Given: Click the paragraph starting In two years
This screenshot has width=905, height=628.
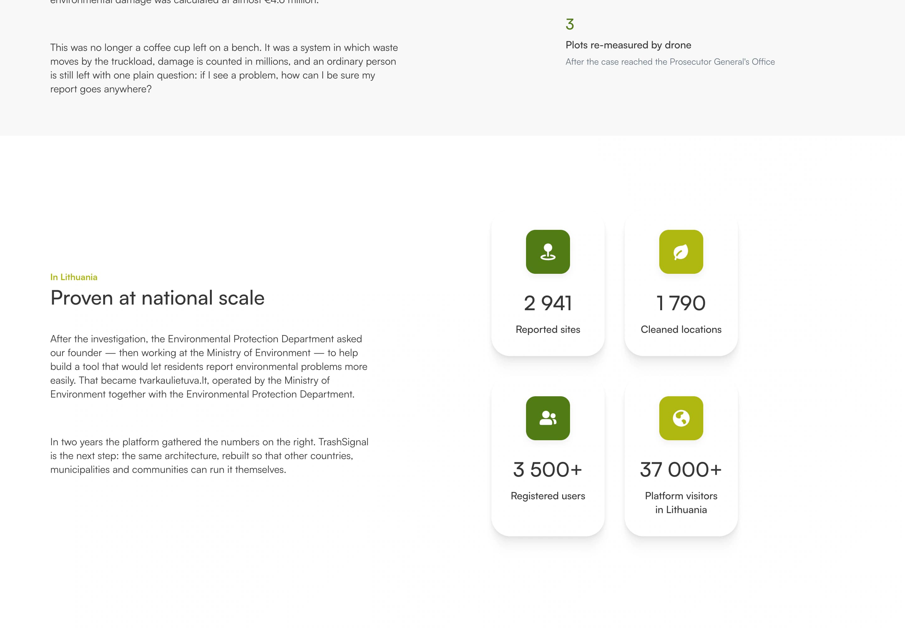Looking at the screenshot, I should tap(209, 456).
